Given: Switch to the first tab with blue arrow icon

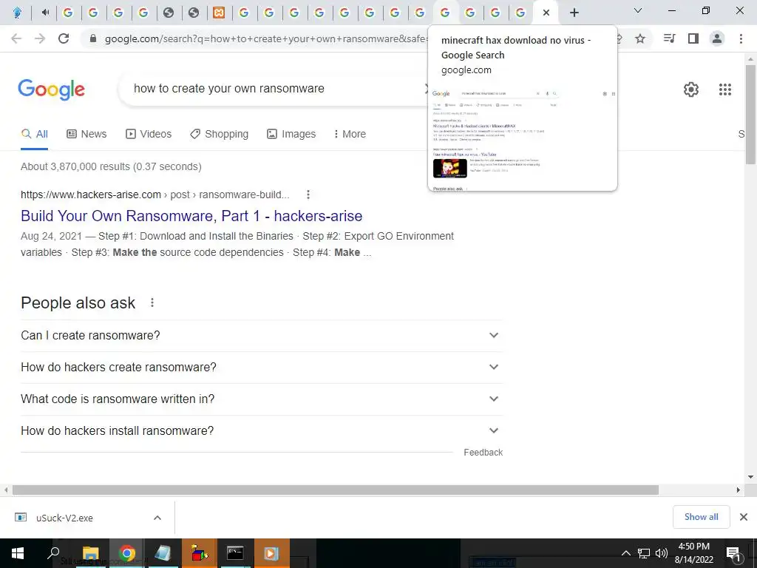Looking at the screenshot, I should [x=18, y=13].
